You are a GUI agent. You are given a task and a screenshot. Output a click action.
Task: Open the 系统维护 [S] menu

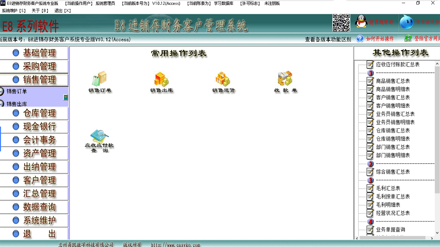(x=14, y=11)
